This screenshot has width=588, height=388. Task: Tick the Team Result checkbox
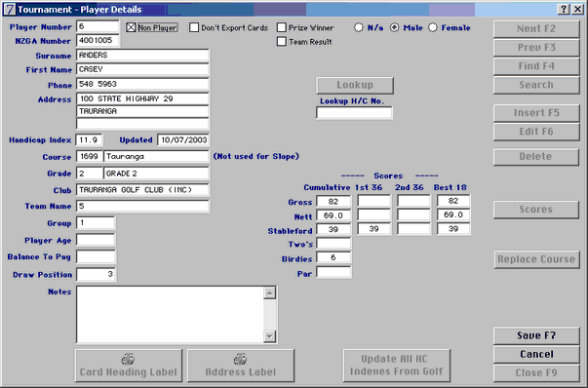(x=281, y=42)
